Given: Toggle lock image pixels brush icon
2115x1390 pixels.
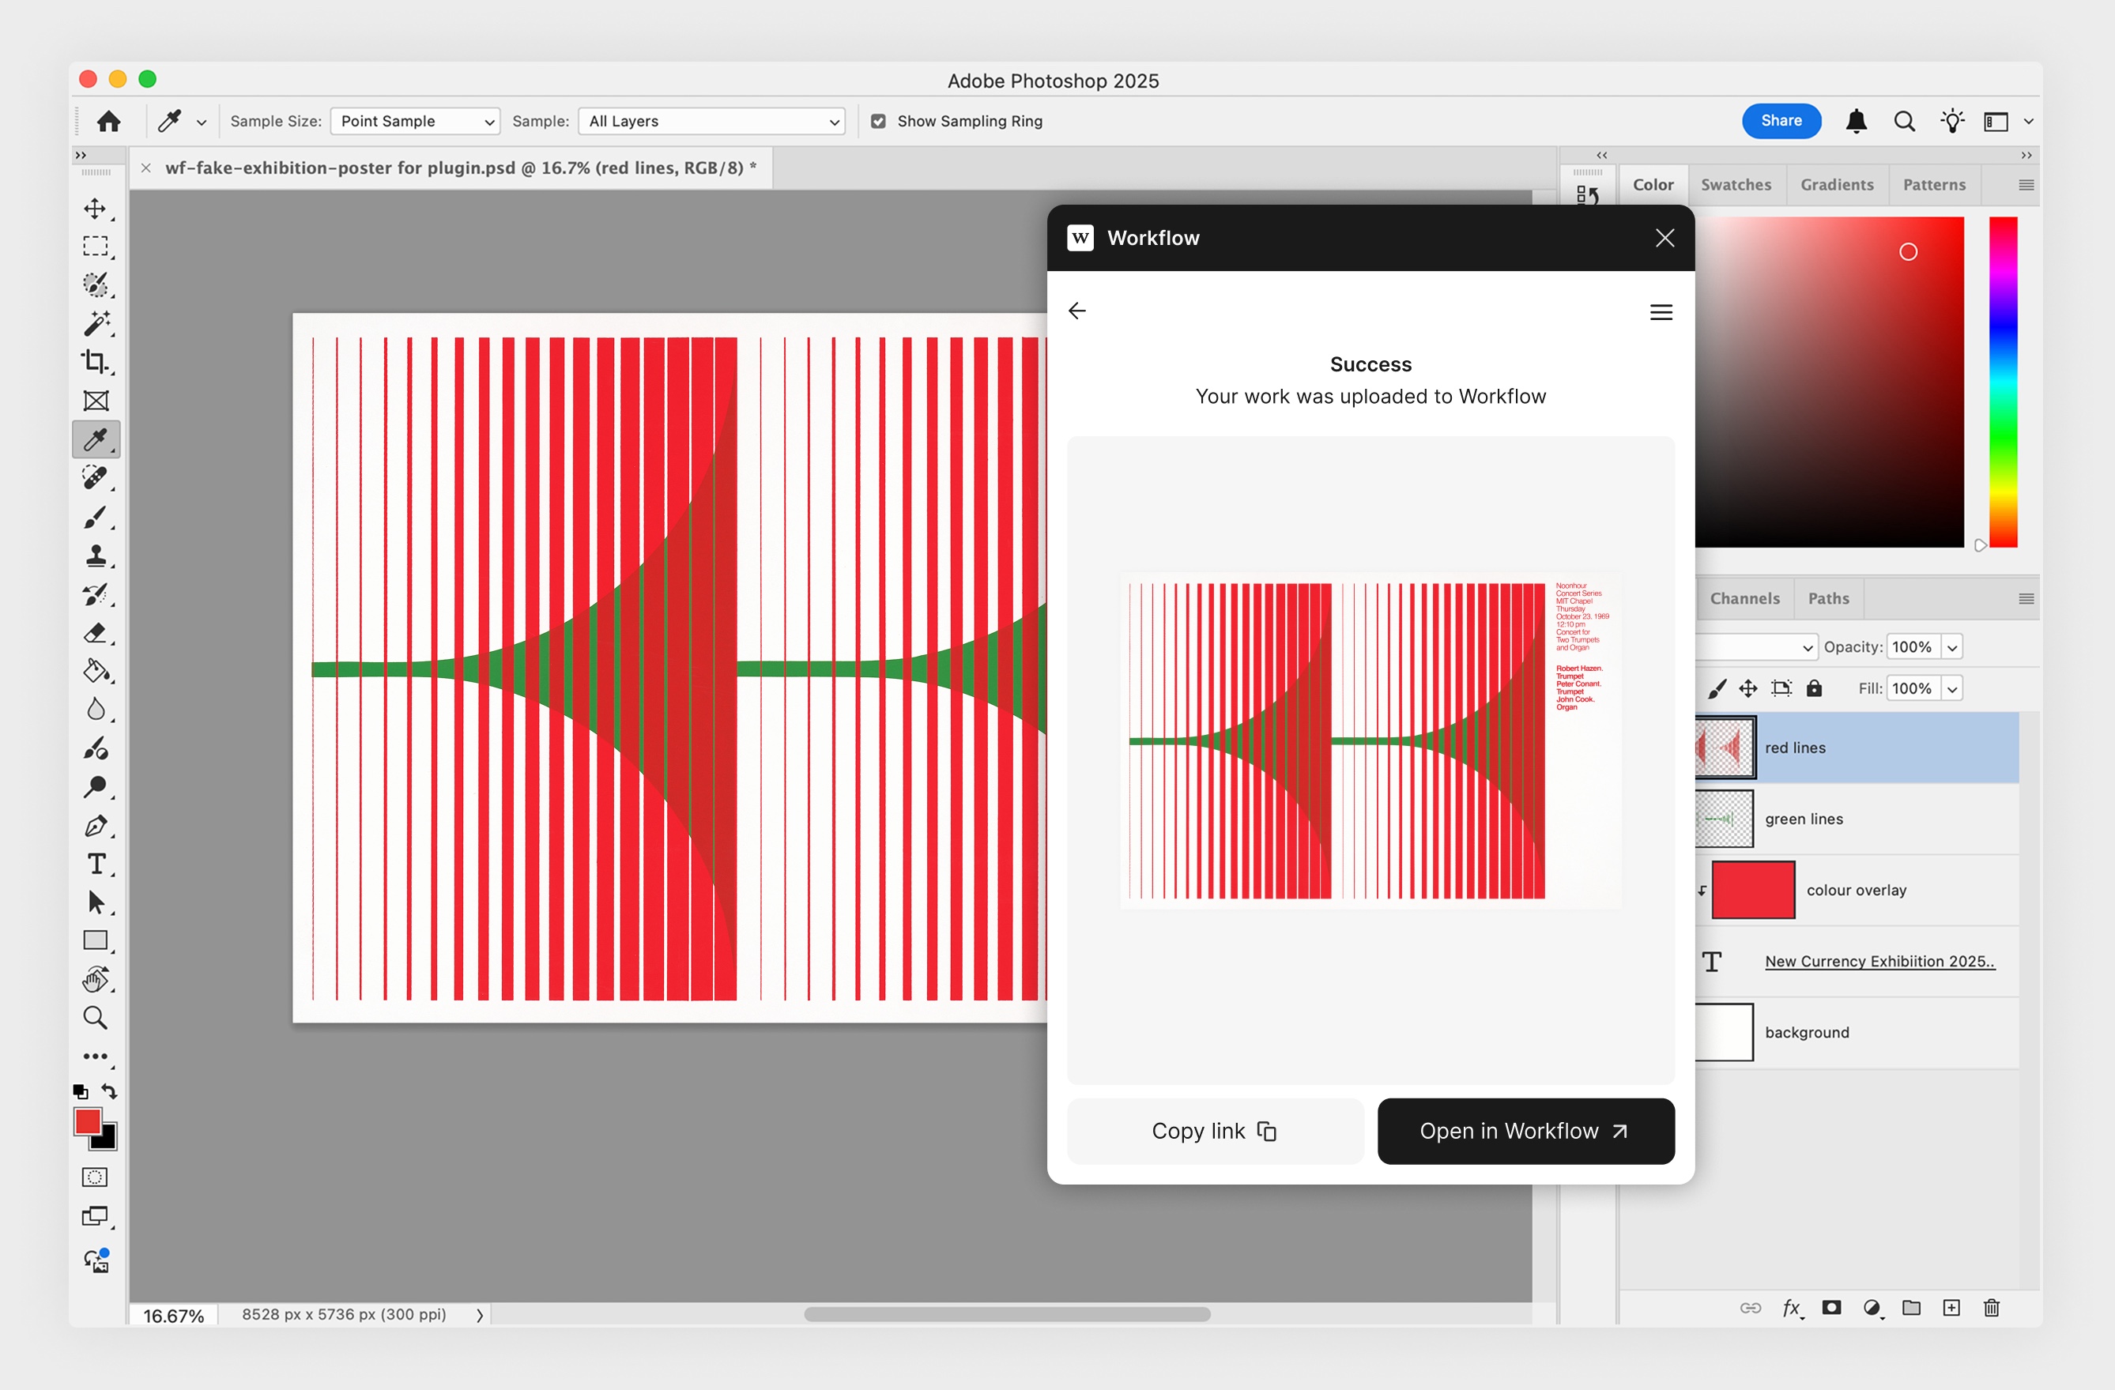Looking at the screenshot, I should point(1717,688).
